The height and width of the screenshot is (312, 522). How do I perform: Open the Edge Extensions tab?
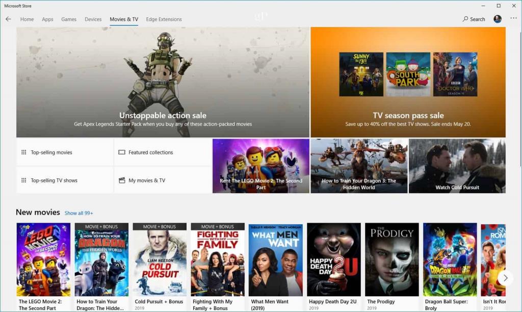164,19
